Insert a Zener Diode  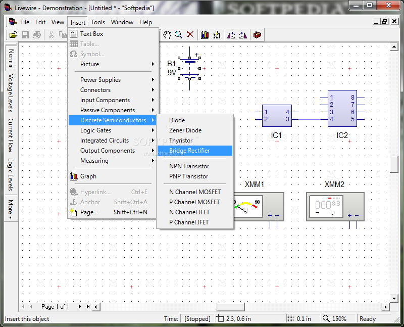point(195,130)
